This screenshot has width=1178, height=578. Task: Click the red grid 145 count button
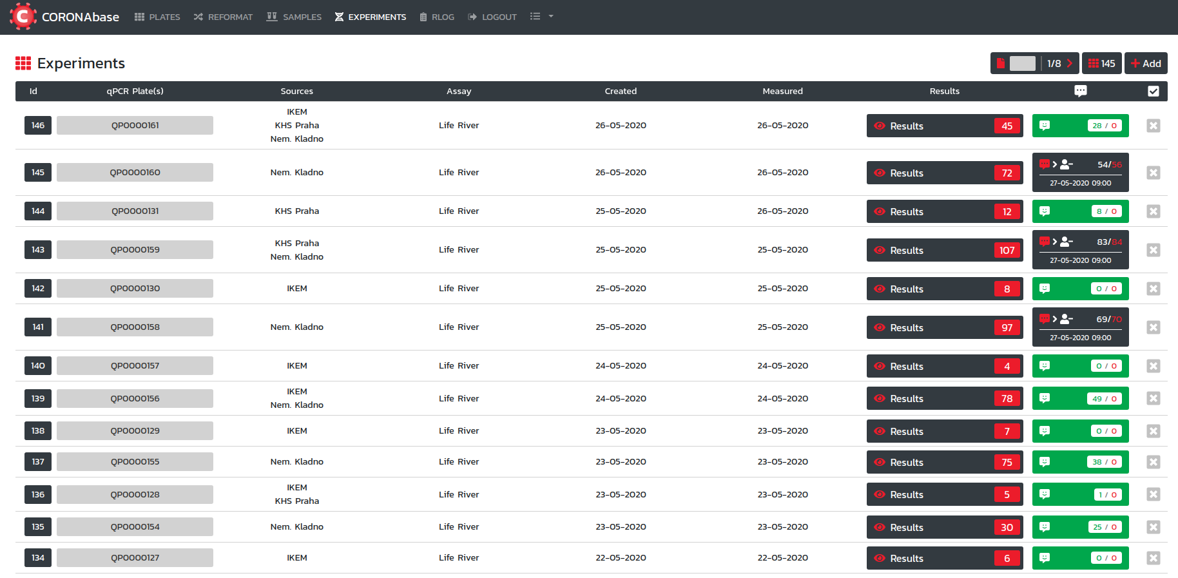[1101, 63]
